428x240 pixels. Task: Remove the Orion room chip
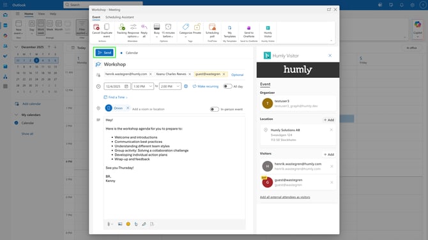click(128, 108)
